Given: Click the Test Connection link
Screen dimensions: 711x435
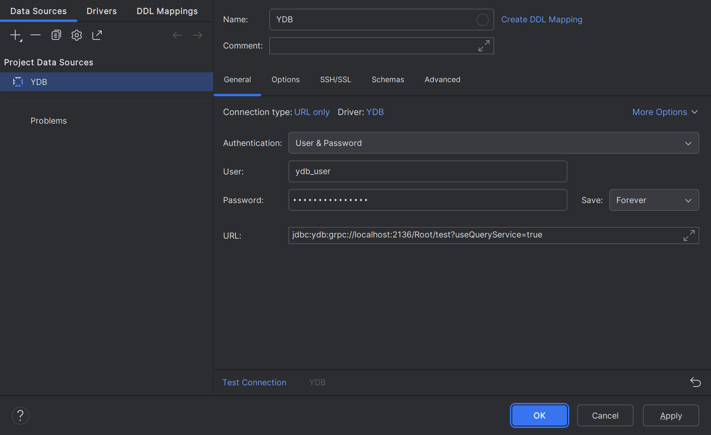Looking at the screenshot, I should 254,383.
